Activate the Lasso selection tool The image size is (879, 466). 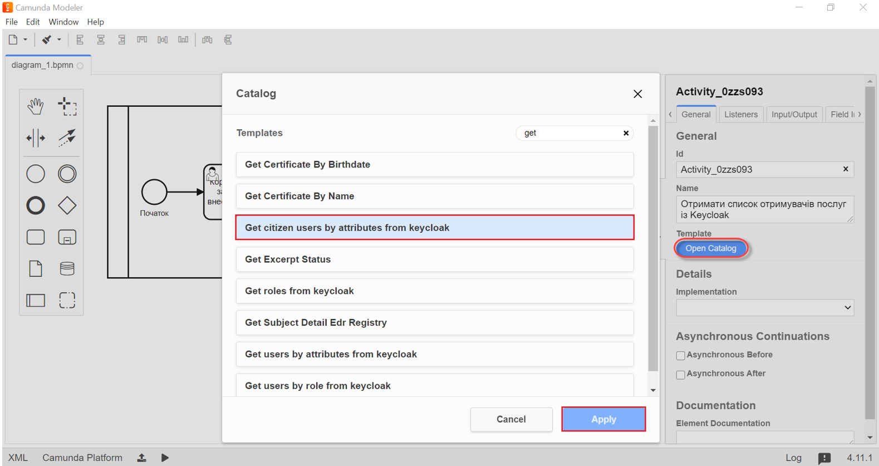click(x=67, y=106)
